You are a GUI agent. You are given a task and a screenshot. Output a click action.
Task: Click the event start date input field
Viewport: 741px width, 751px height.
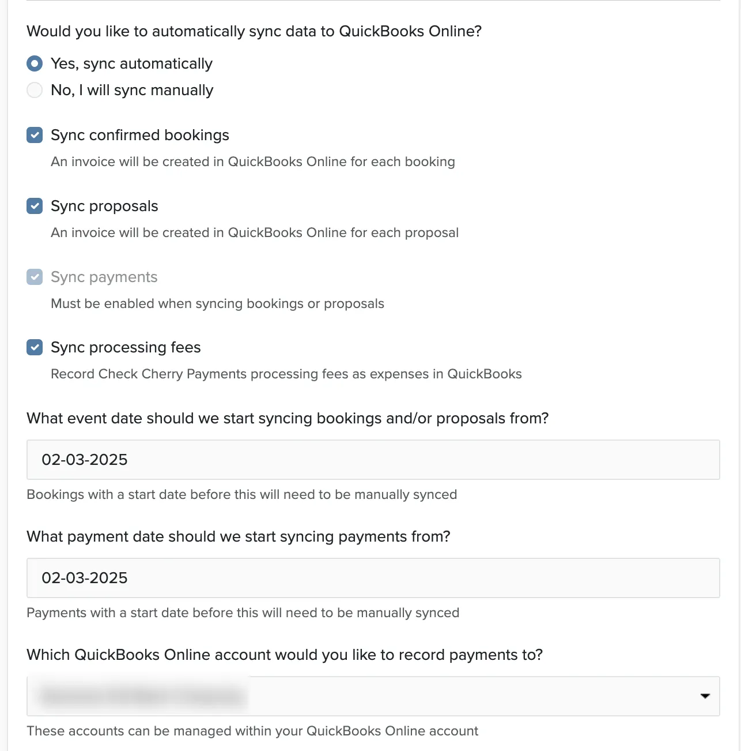click(373, 460)
